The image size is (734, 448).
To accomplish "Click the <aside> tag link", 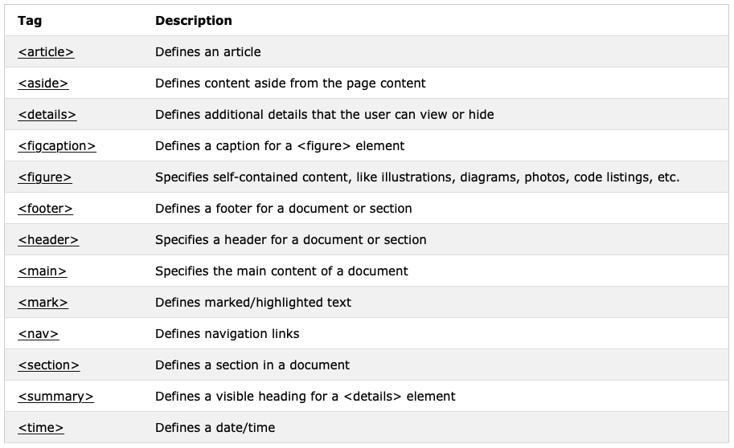I will click(43, 83).
